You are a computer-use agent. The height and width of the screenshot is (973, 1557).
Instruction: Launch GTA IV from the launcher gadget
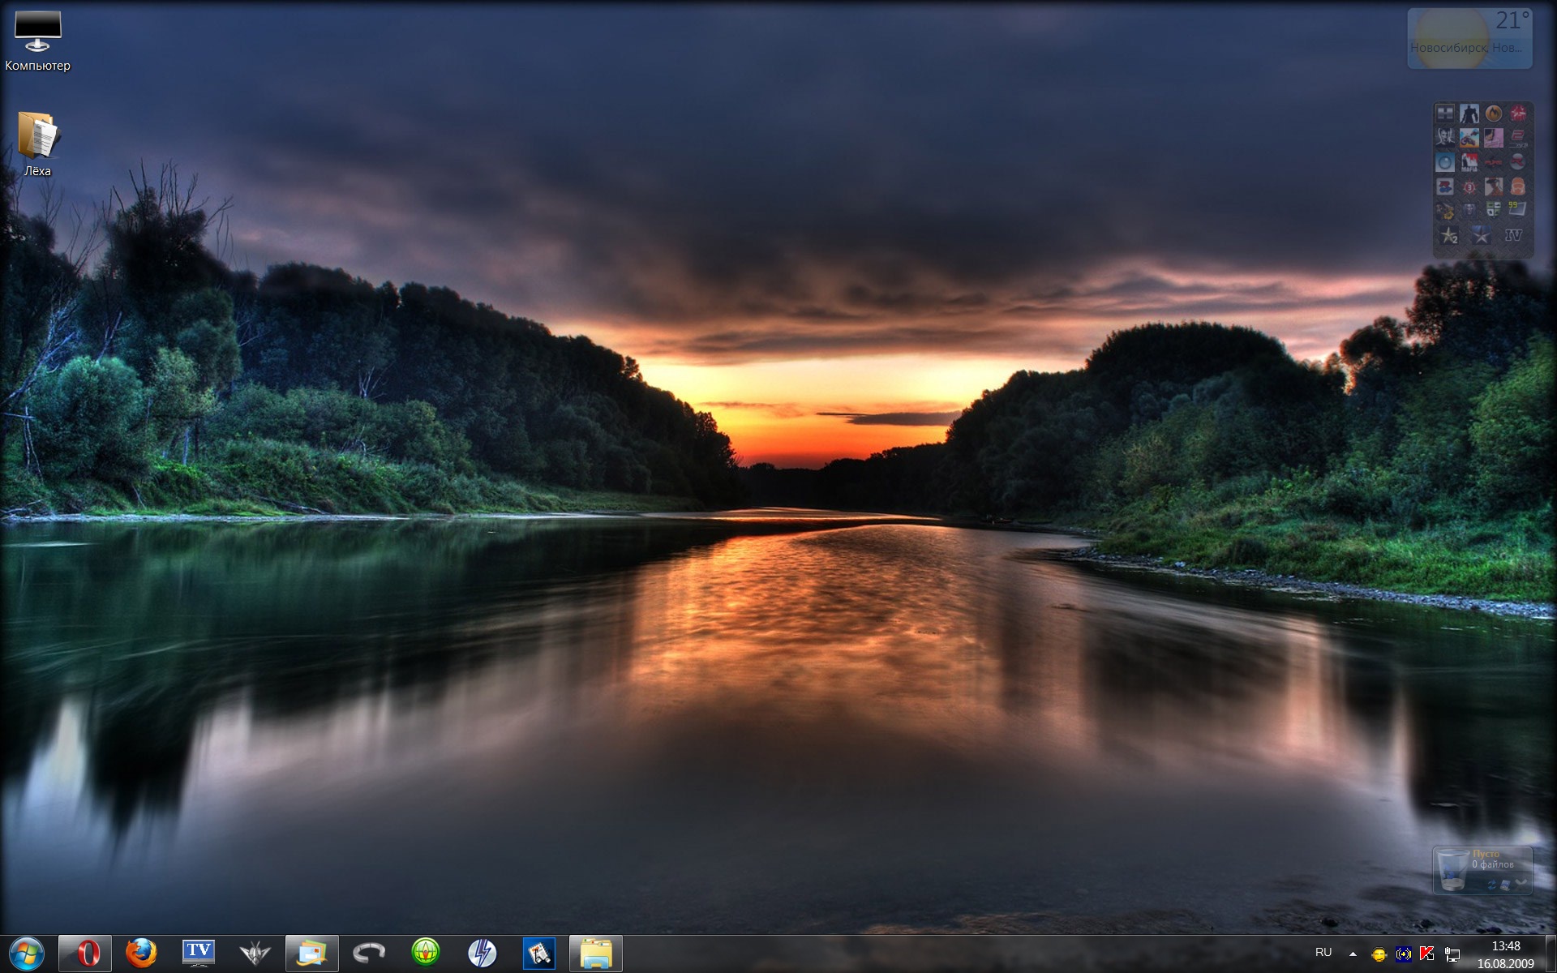1513,235
